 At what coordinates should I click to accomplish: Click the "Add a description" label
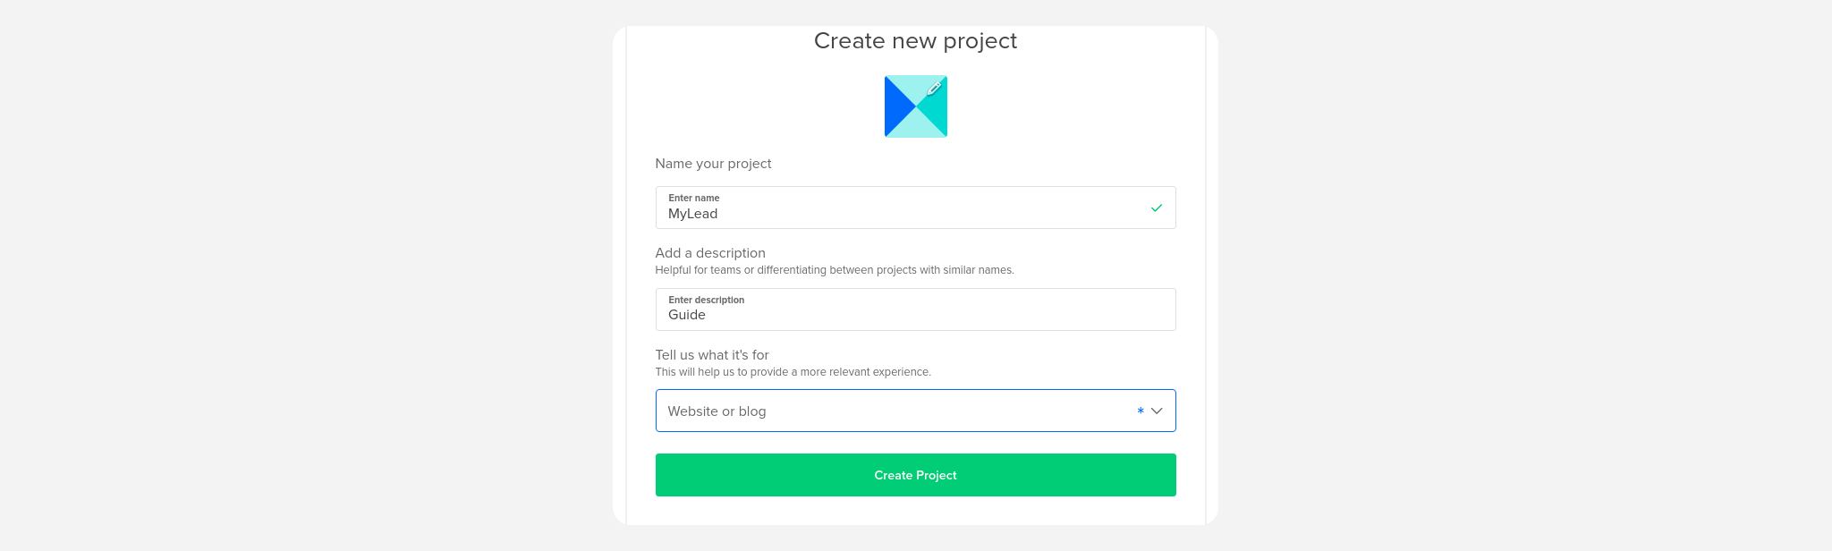click(710, 253)
